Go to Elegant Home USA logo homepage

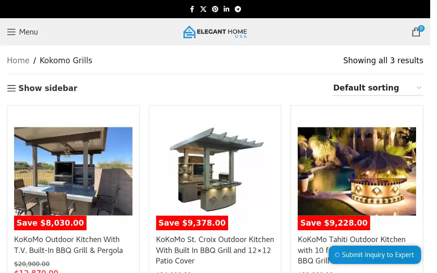tap(215, 32)
